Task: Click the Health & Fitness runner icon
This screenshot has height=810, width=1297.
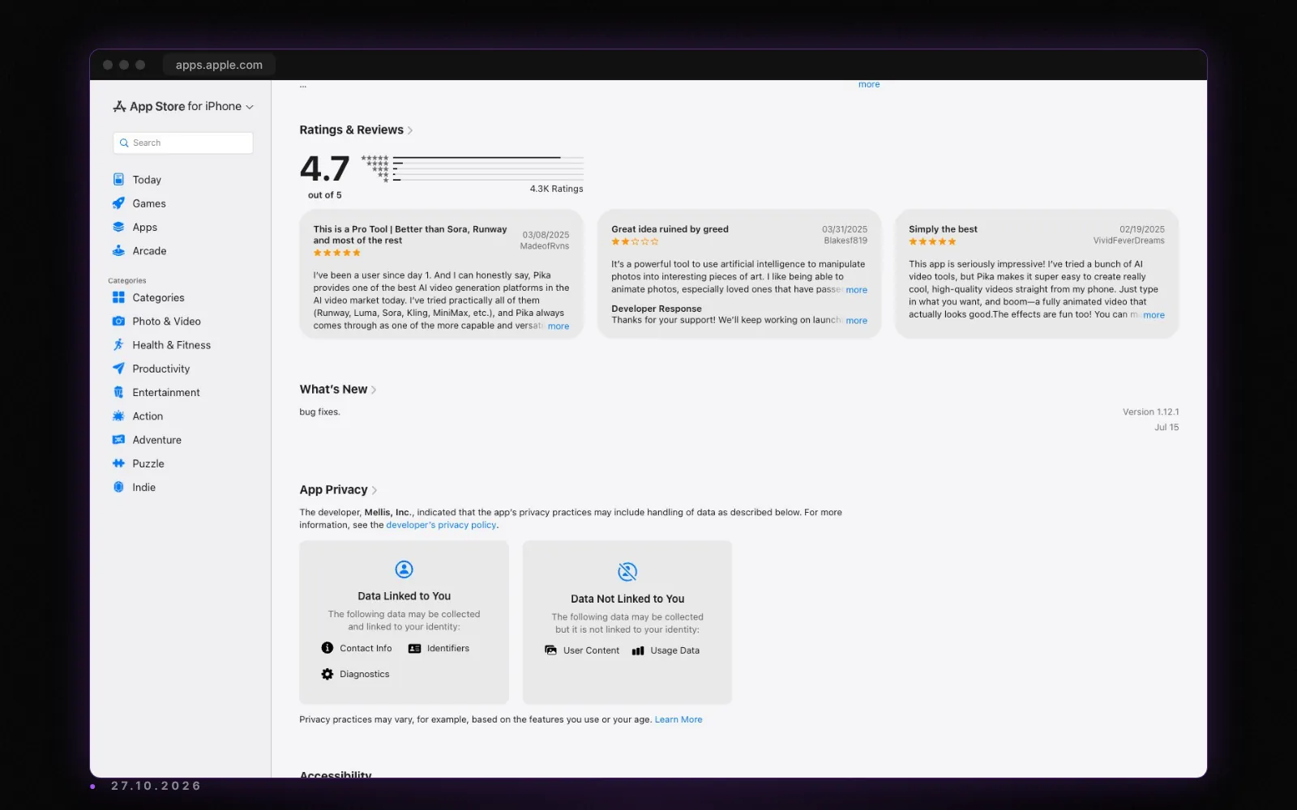Action: [x=118, y=345]
